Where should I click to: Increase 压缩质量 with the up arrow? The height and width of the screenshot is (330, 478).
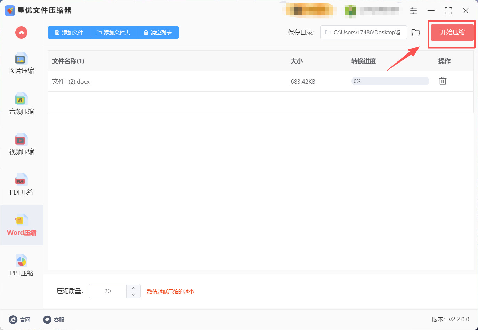pyautogui.click(x=133, y=288)
